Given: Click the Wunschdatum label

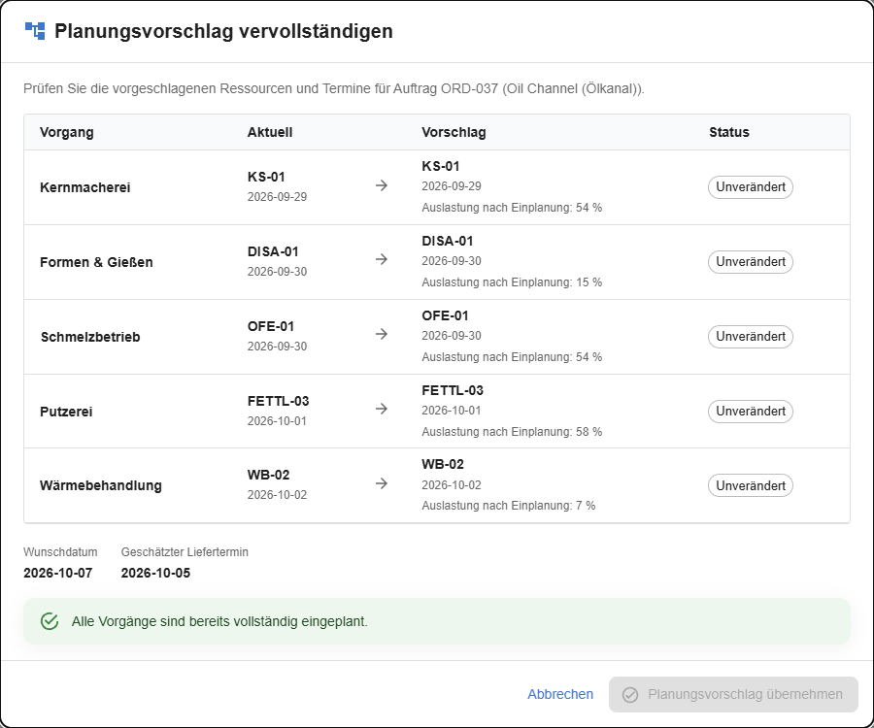Looking at the screenshot, I should click(x=60, y=552).
